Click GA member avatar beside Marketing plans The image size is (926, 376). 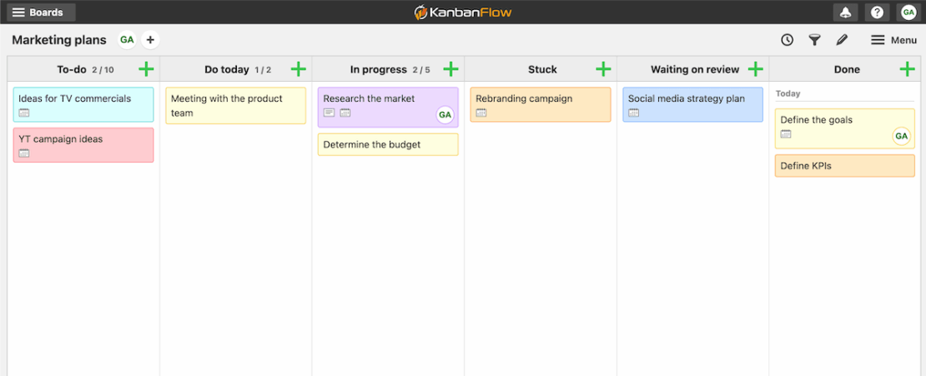pos(127,39)
